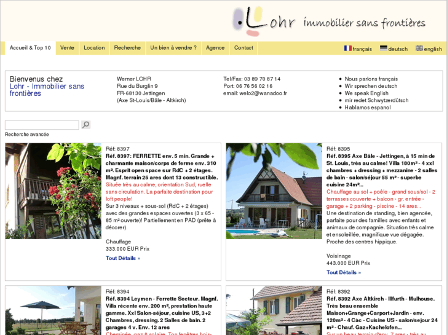447x335 pixels.
Task: Open the Vente tab
Action: pos(67,48)
